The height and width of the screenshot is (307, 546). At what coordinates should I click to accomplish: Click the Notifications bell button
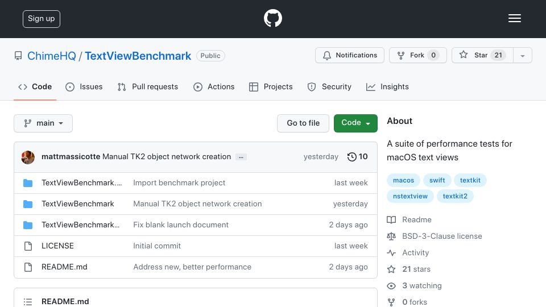pyautogui.click(x=350, y=55)
